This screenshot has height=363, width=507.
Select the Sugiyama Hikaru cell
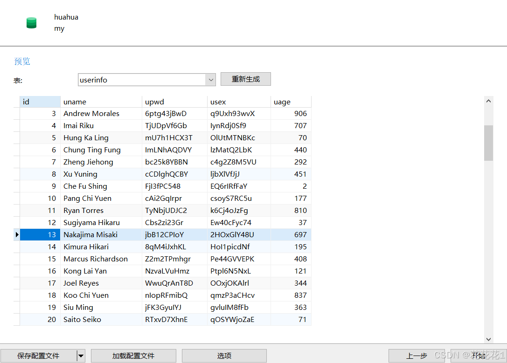101,223
